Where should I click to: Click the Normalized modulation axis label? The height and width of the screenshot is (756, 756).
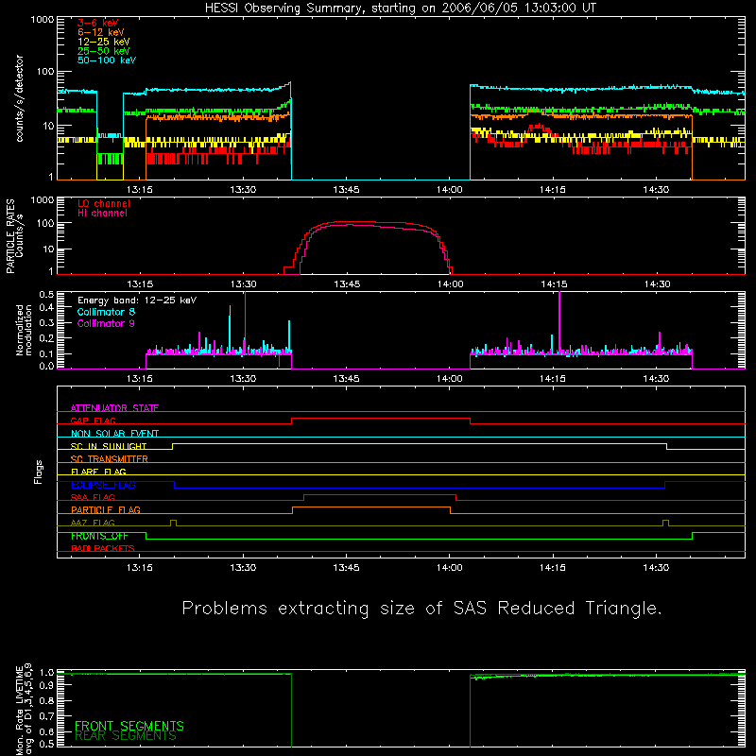24,330
